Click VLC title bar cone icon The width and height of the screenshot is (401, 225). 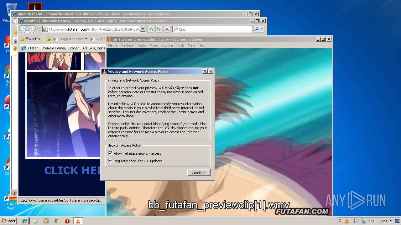(x=110, y=39)
